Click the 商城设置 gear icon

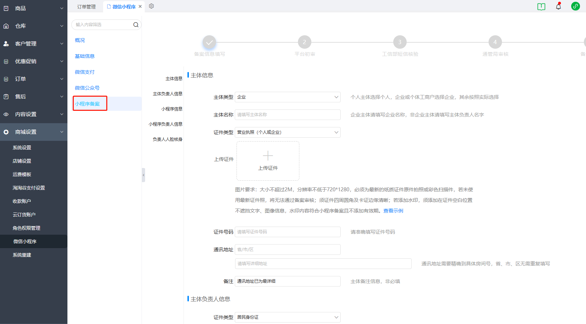click(6, 132)
